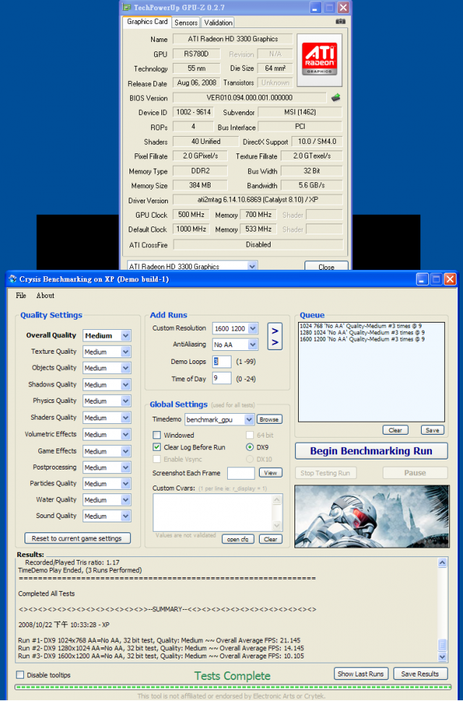Open the Texture Quality dropdown
The width and height of the screenshot is (463, 701).
pos(107,352)
